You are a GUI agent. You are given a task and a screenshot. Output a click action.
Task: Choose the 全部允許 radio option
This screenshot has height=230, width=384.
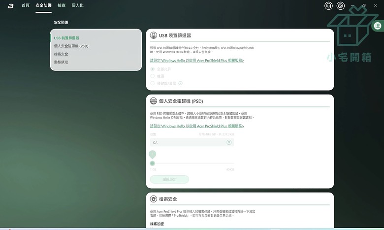(152, 69)
